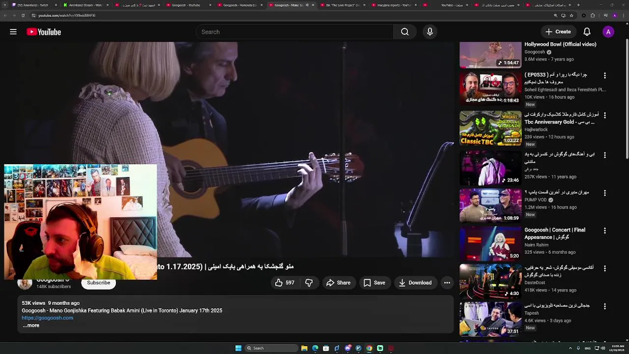Open options for Googoosh Final Appearance video
The width and height of the screenshot is (629, 354).
pyautogui.click(x=605, y=231)
